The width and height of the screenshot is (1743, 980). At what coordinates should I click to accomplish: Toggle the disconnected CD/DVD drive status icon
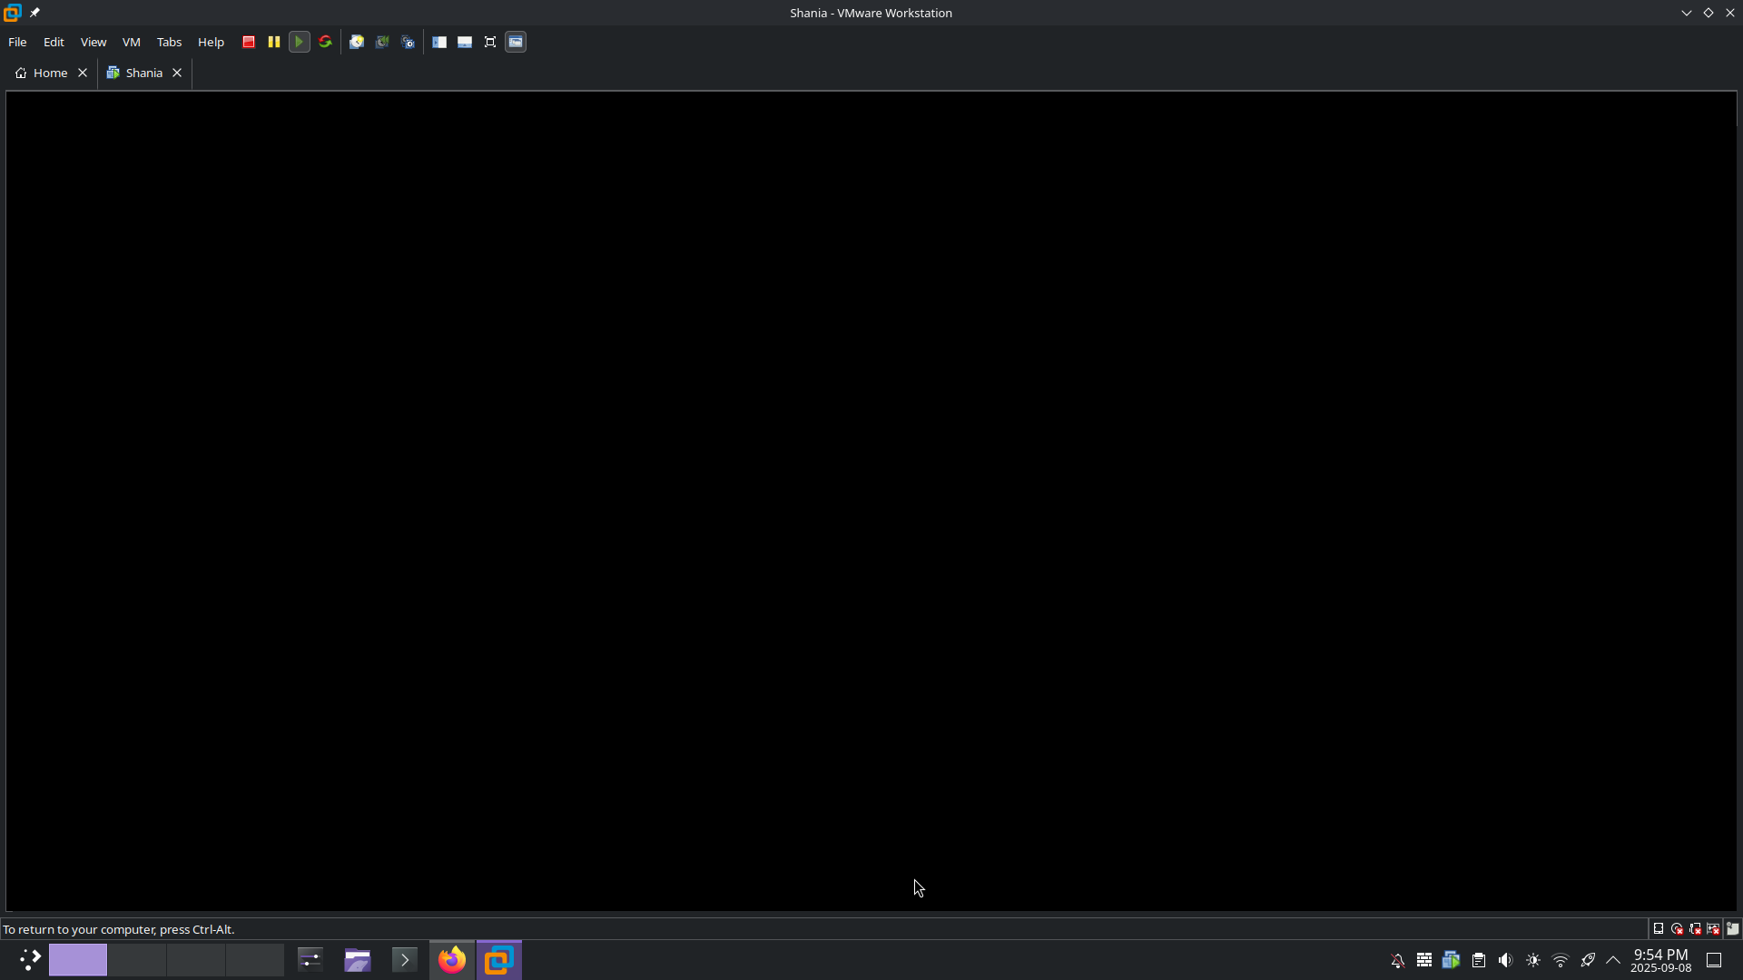pyautogui.click(x=1677, y=928)
